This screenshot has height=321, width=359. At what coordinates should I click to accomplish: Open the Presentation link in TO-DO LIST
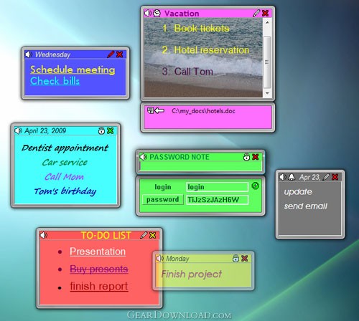[98, 251]
